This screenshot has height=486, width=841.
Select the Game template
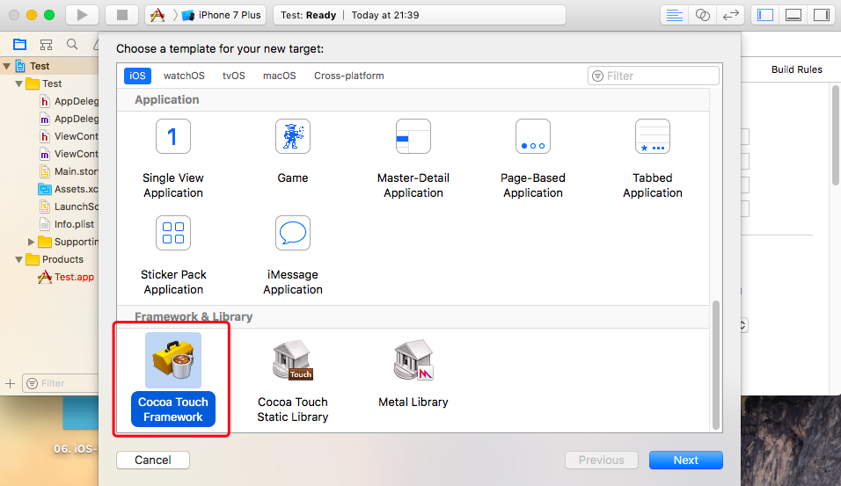[x=293, y=152]
